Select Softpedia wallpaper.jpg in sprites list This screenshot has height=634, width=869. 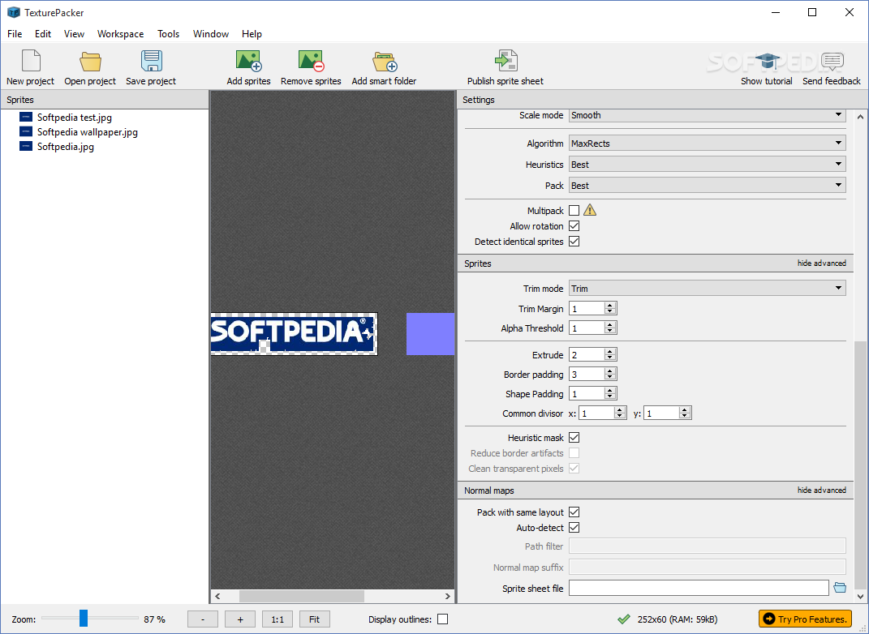[x=88, y=132]
